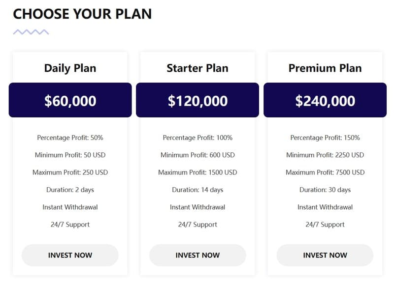Click Percentage Profit: 150% text
The height and width of the screenshot is (282, 394).
325,138
